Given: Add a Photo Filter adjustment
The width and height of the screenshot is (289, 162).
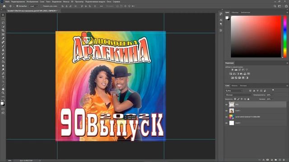Looking at the screenshot, I should pyautogui.click(x=241, y=74).
